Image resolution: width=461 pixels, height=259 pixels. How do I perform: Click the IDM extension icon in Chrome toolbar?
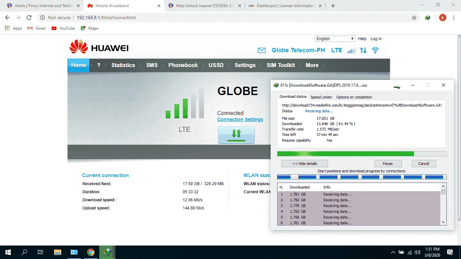coord(428,18)
